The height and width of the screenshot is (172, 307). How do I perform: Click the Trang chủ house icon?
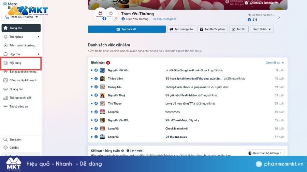5,28
